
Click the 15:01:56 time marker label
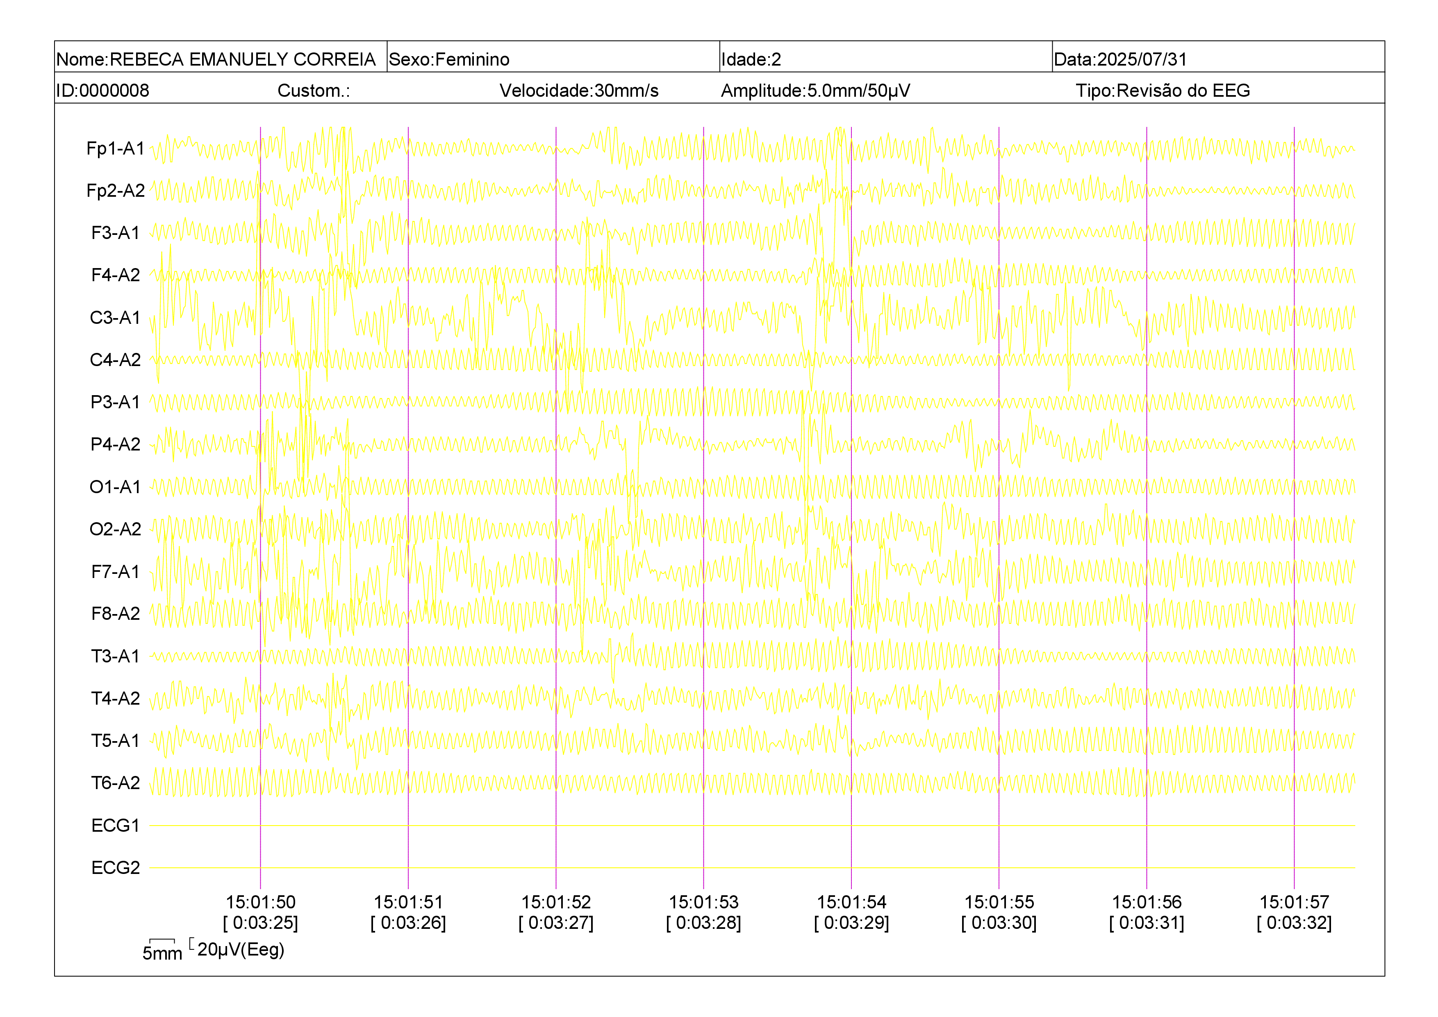(x=1147, y=902)
